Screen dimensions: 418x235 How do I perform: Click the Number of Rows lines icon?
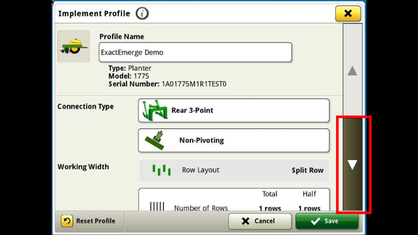point(157,206)
